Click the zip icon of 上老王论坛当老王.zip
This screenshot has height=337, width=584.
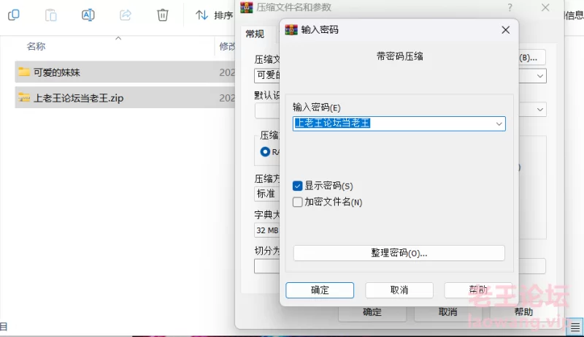coord(24,97)
